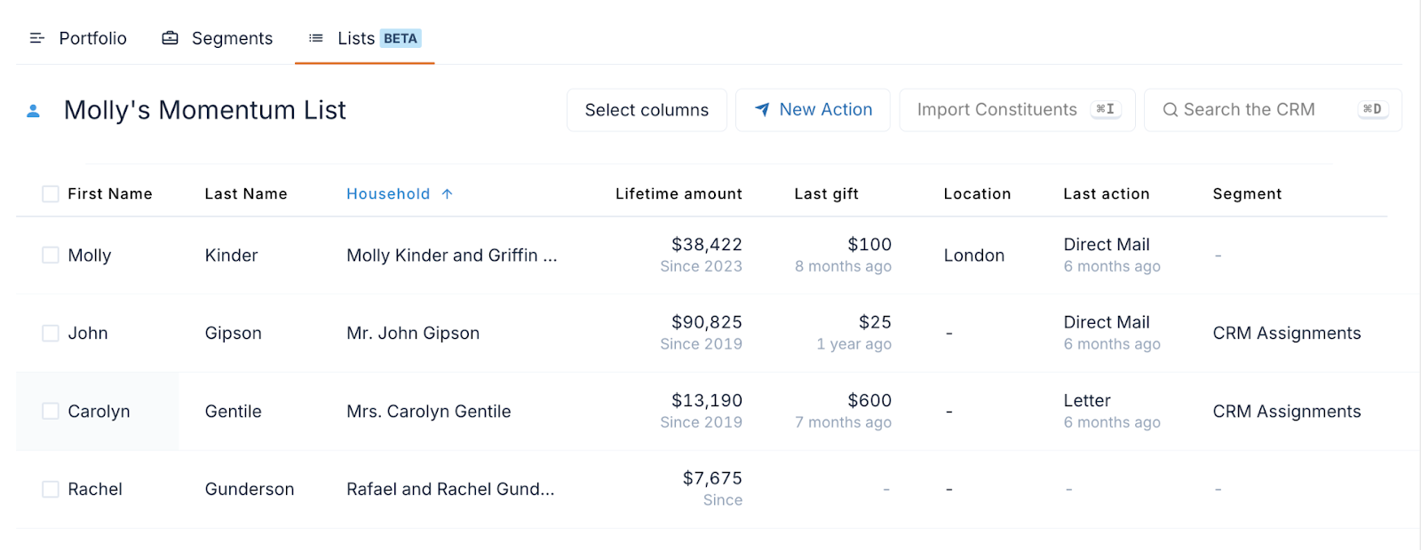
Task: Sort by Last gift column header
Action: (x=826, y=193)
